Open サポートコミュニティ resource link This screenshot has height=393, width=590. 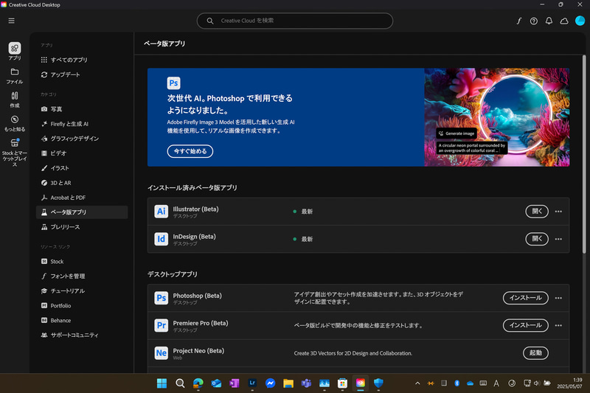pos(82,335)
